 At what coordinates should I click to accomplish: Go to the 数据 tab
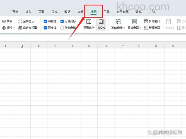pos(67,12)
